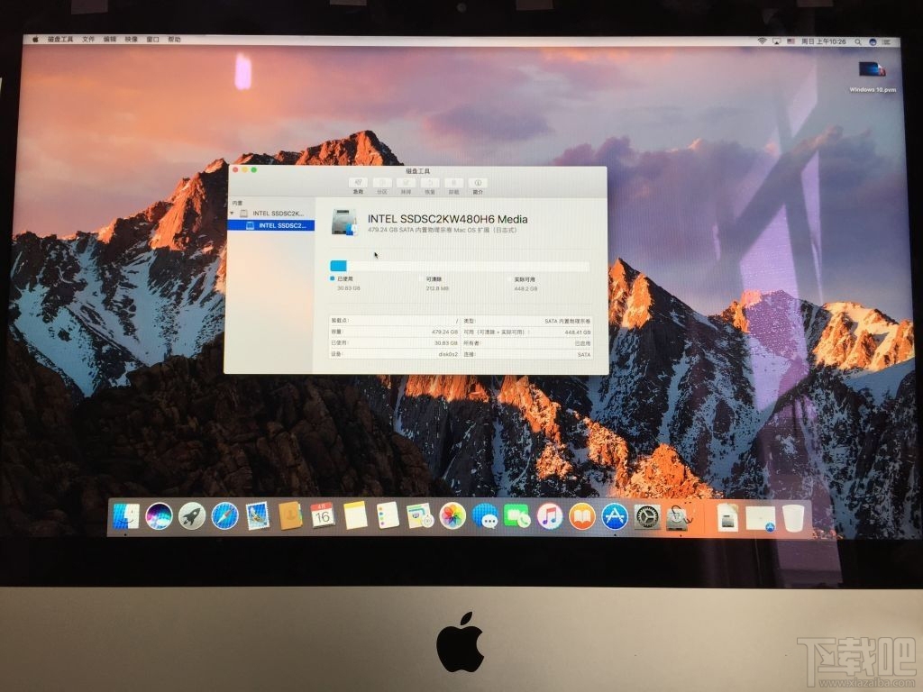Open the 映像 menu
The width and height of the screenshot is (923, 692).
point(131,40)
